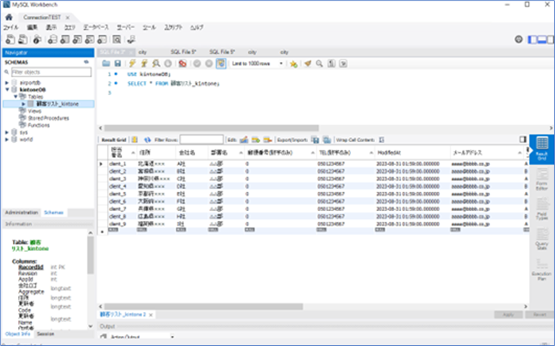
Task: Run explain plan magnifier-lightning icon
Action: (x=156, y=63)
